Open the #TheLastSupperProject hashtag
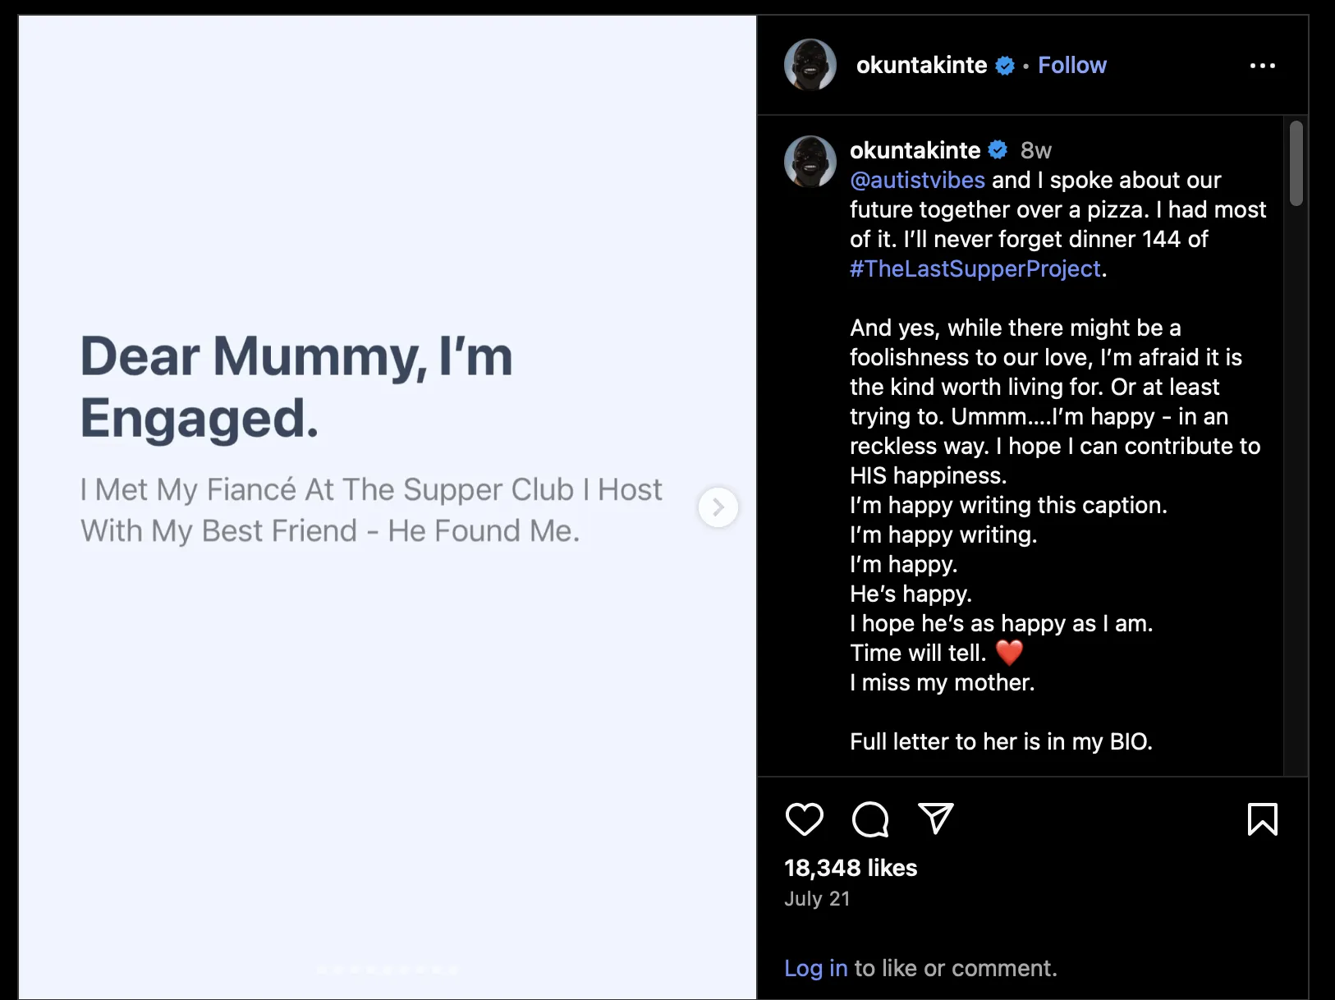This screenshot has height=1000, width=1335. pos(975,268)
